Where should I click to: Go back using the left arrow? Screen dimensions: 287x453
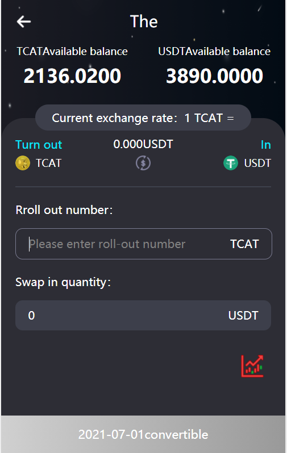(24, 22)
